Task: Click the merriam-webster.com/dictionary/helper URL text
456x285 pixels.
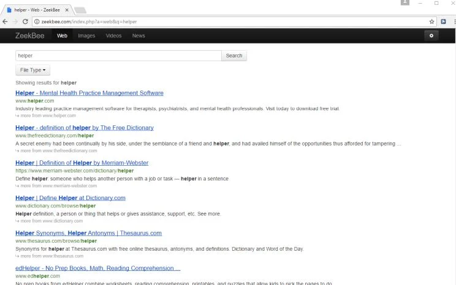Action: tap(74, 171)
